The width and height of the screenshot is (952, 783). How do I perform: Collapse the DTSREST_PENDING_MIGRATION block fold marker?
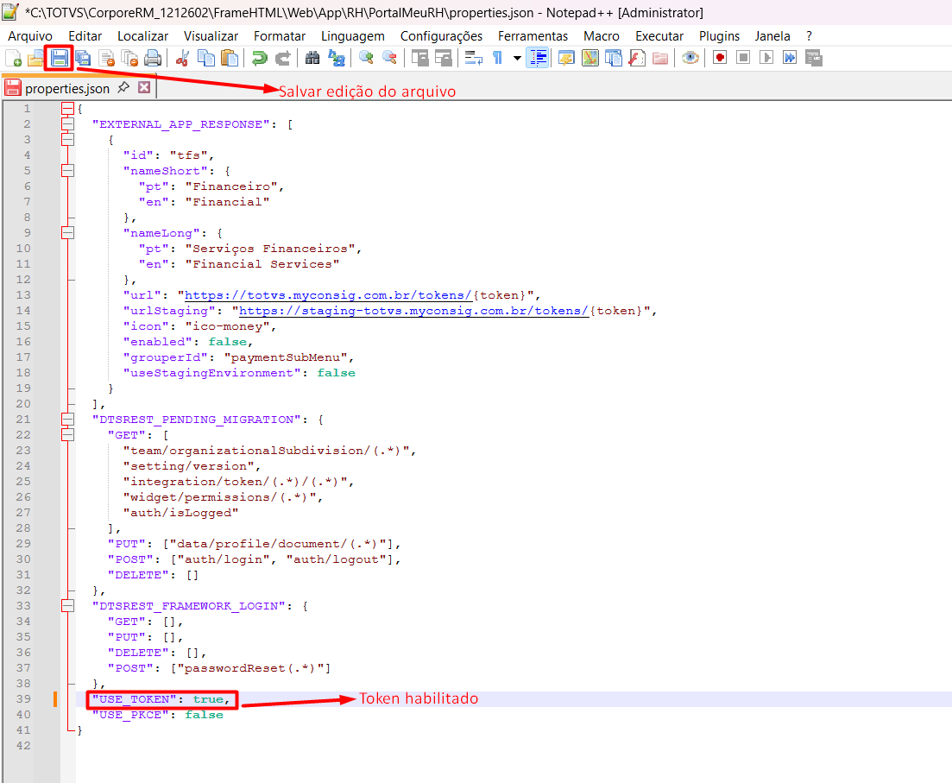click(x=68, y=420)
